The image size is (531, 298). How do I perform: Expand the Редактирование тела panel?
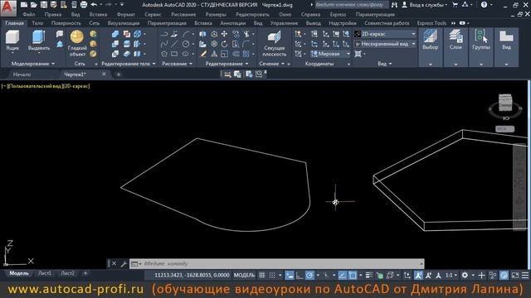(129, 64)
